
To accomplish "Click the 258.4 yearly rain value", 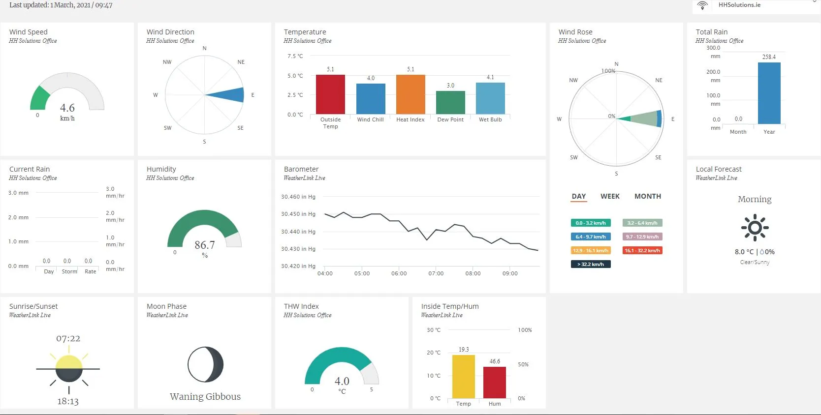I will [769, 57].
